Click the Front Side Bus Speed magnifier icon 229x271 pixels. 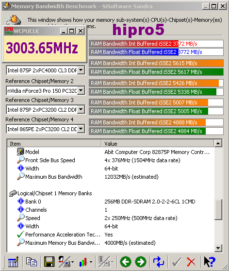pyautogui.click(x=20, y=160)
